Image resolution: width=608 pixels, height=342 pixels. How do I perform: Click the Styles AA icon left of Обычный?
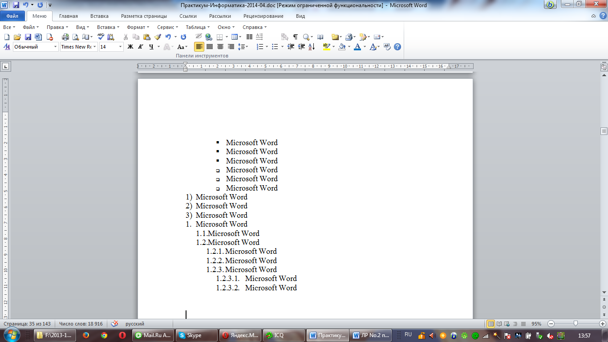tap(7, 46)
